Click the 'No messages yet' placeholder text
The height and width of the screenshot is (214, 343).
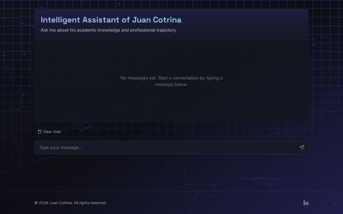(171, 81)
